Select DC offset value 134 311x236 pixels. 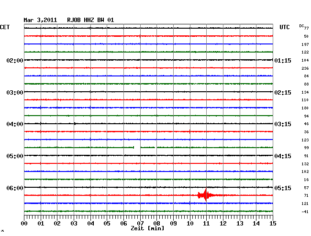coord(305,92)
